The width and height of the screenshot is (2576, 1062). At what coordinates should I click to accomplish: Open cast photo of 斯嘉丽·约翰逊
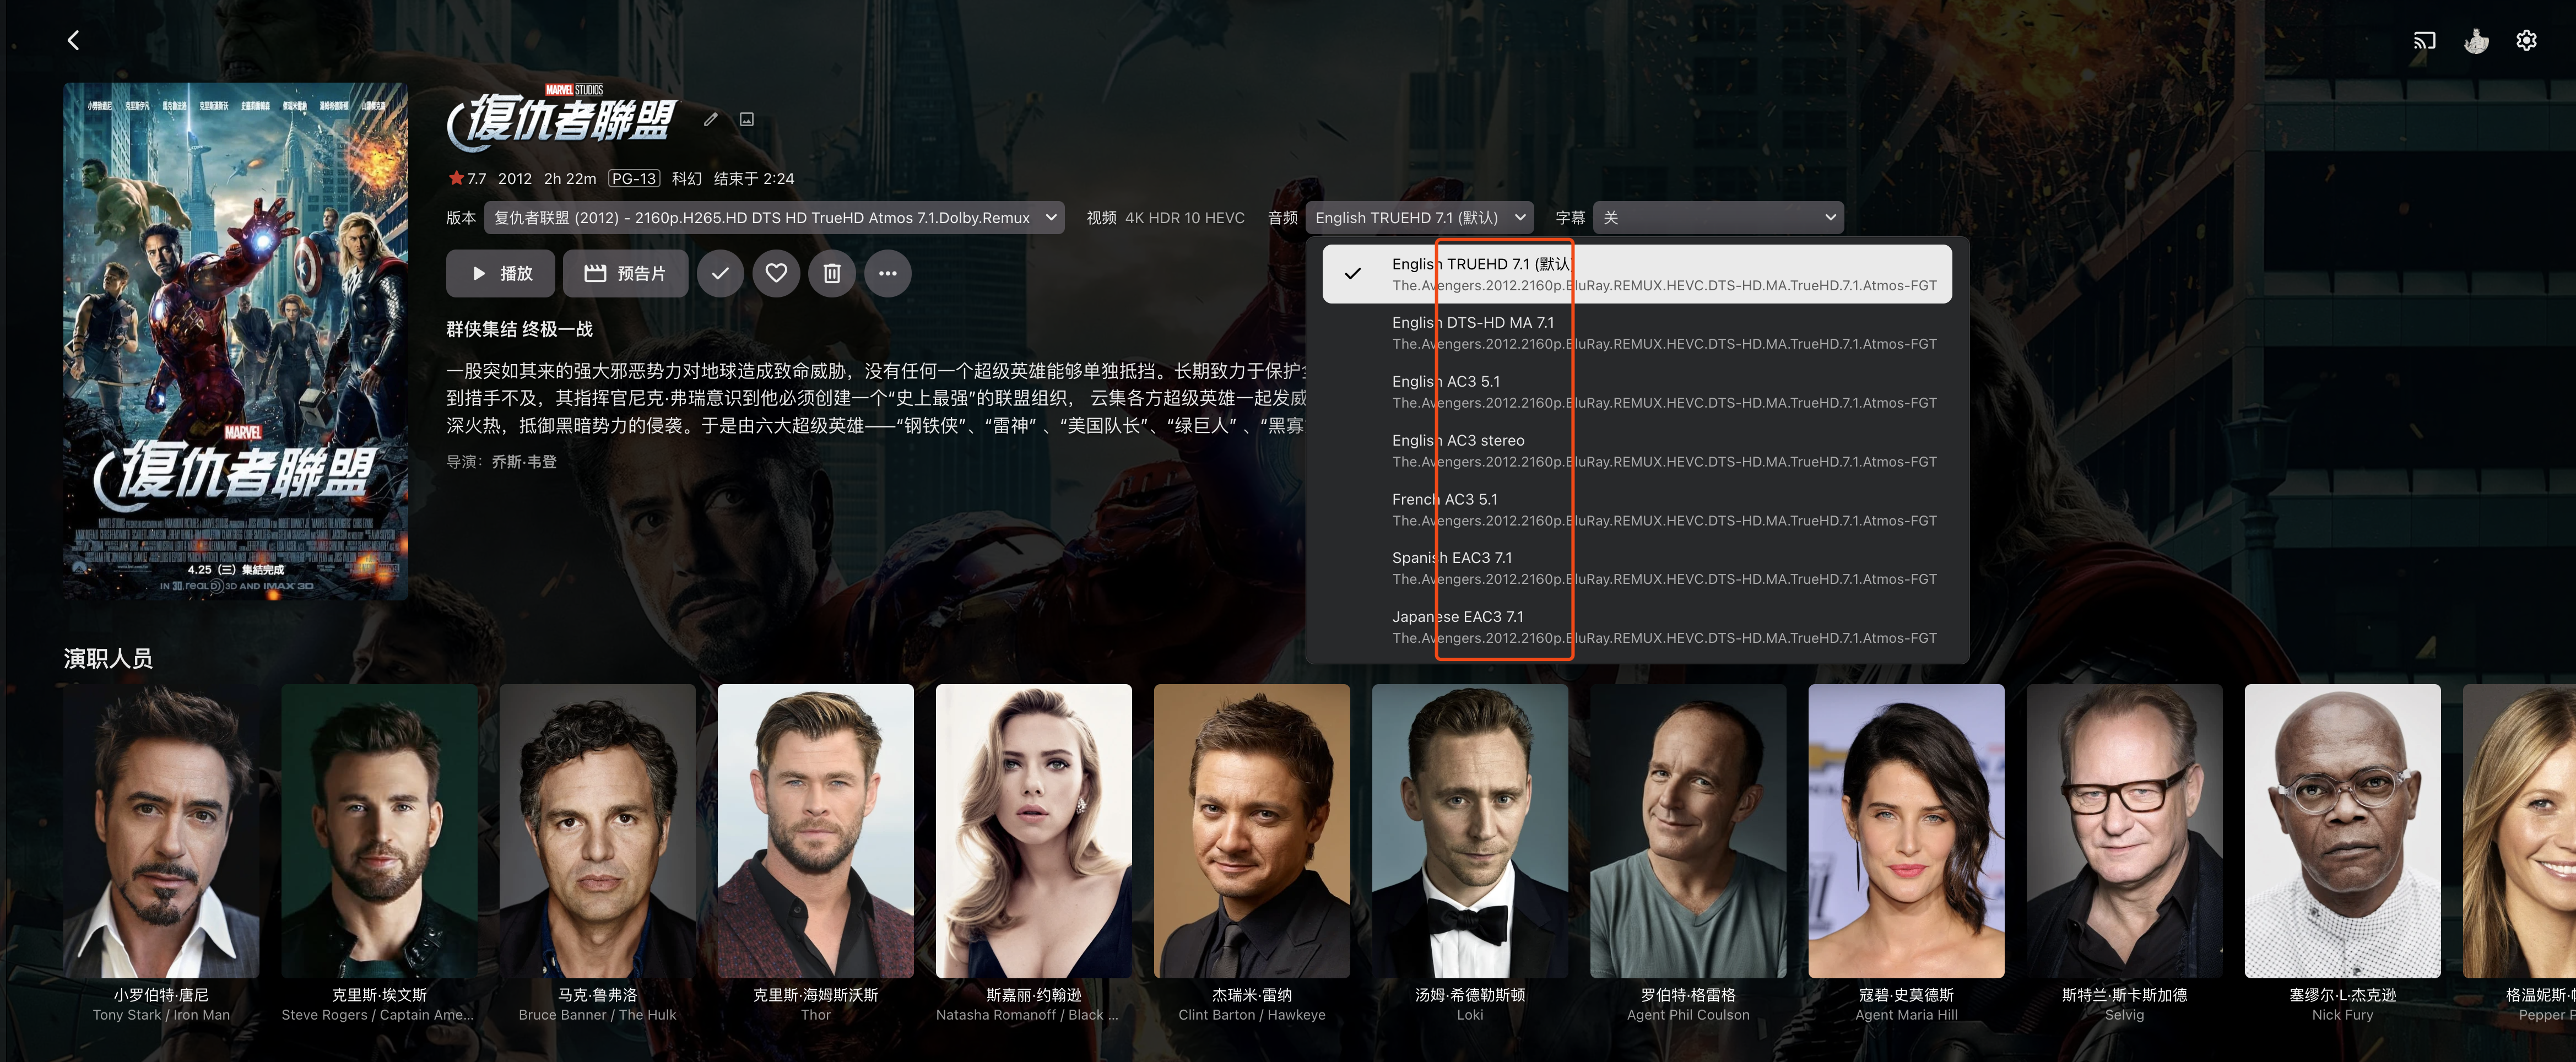click(x=1033, y=831)
